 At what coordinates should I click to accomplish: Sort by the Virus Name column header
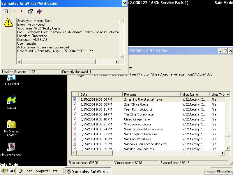[x=195, y=94]
